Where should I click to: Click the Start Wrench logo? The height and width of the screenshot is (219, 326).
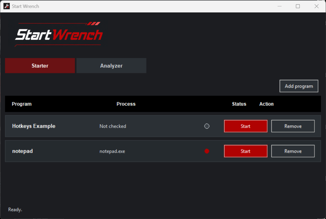[x=59, y=34]
